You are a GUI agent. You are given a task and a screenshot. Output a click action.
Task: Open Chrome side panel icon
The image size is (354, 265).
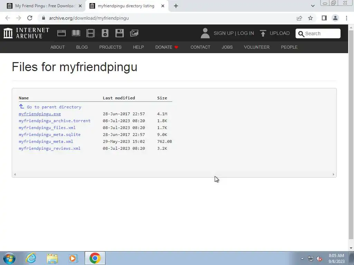pyautogui.click(x=324, y=18)
